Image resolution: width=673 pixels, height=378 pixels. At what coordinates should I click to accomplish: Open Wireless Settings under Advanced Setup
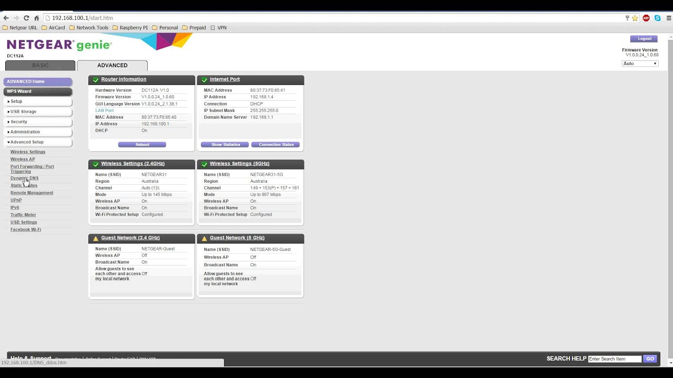click(x=28, y=152)
